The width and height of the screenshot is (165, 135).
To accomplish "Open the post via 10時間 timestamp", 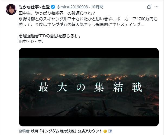I will click(97, 7).
